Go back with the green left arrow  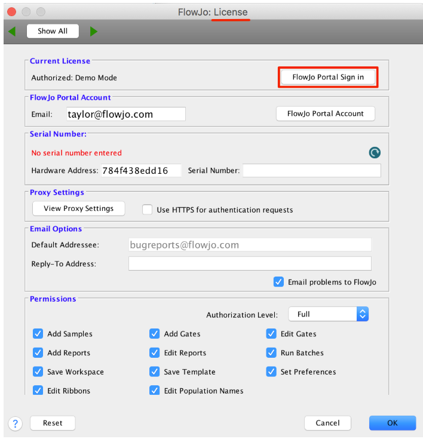point(12,31)
